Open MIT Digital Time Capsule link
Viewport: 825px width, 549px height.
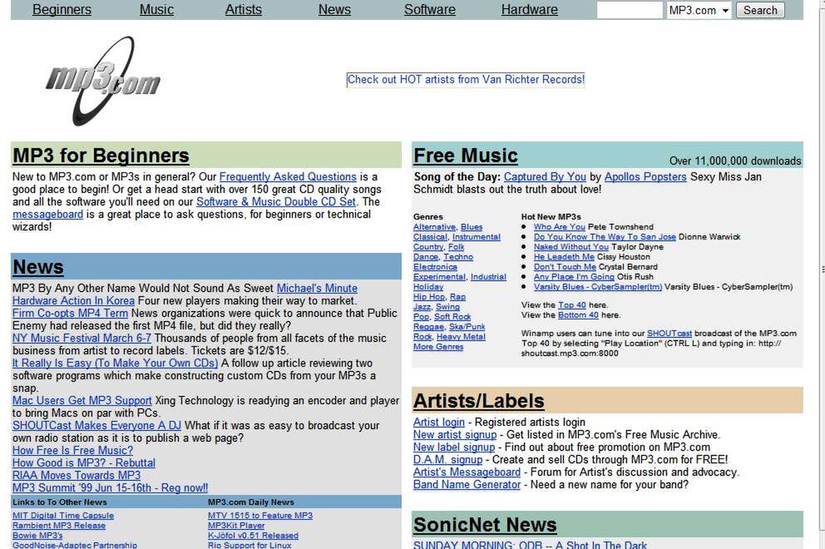coord(63,516)
